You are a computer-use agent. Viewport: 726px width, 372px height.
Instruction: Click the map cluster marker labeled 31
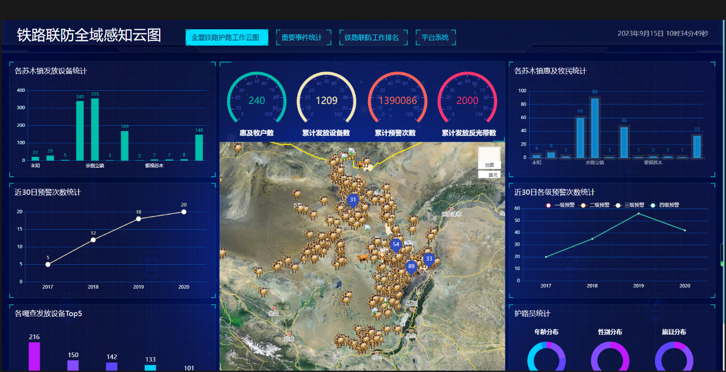(353, 200)
